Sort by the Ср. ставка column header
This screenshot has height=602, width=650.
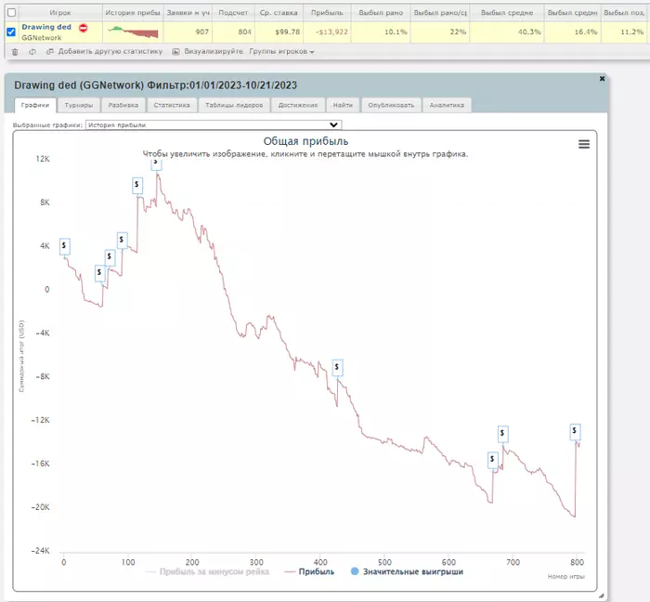point(279,12)
